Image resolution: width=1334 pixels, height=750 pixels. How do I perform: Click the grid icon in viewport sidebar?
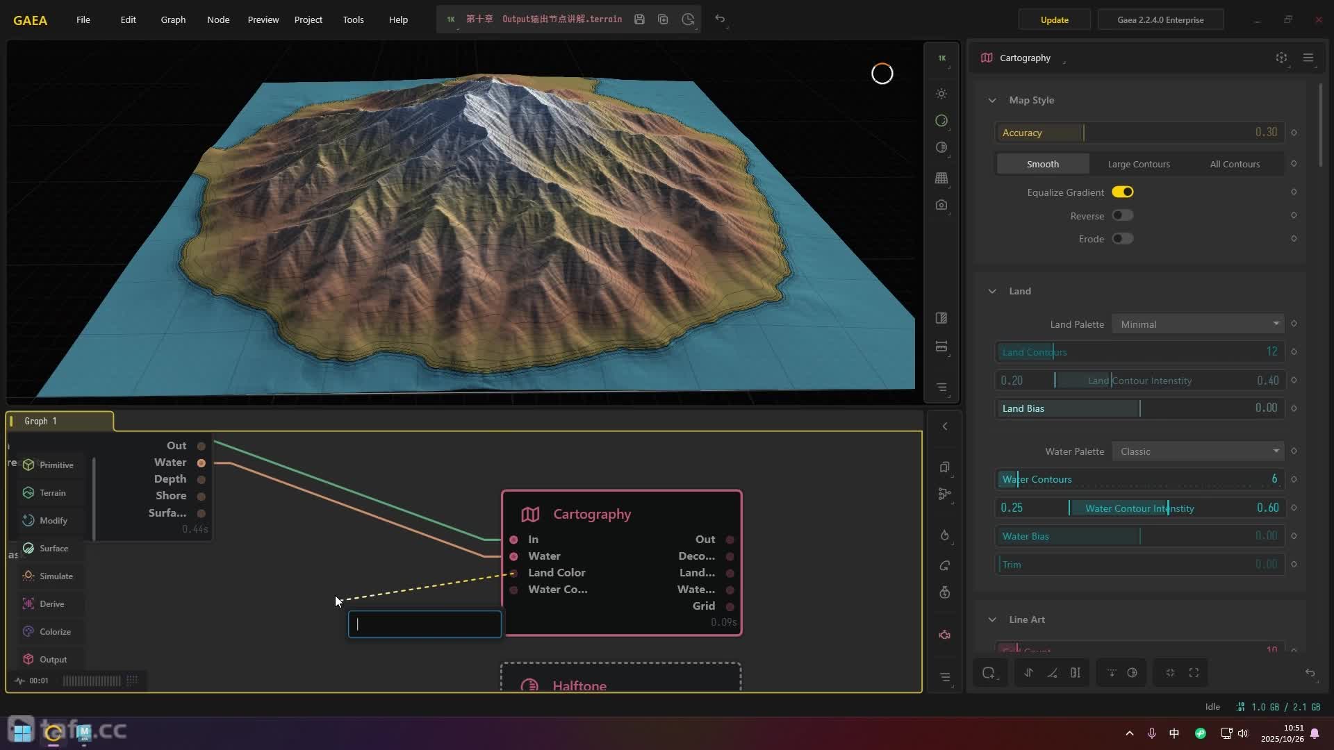941,178
